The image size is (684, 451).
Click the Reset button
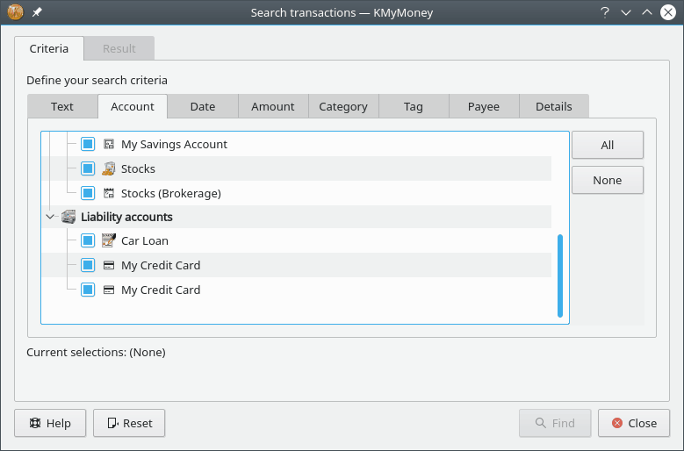tap(129, 423)
